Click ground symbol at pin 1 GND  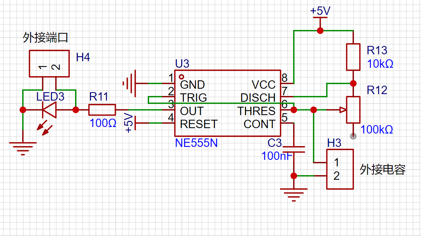[129, 83]
